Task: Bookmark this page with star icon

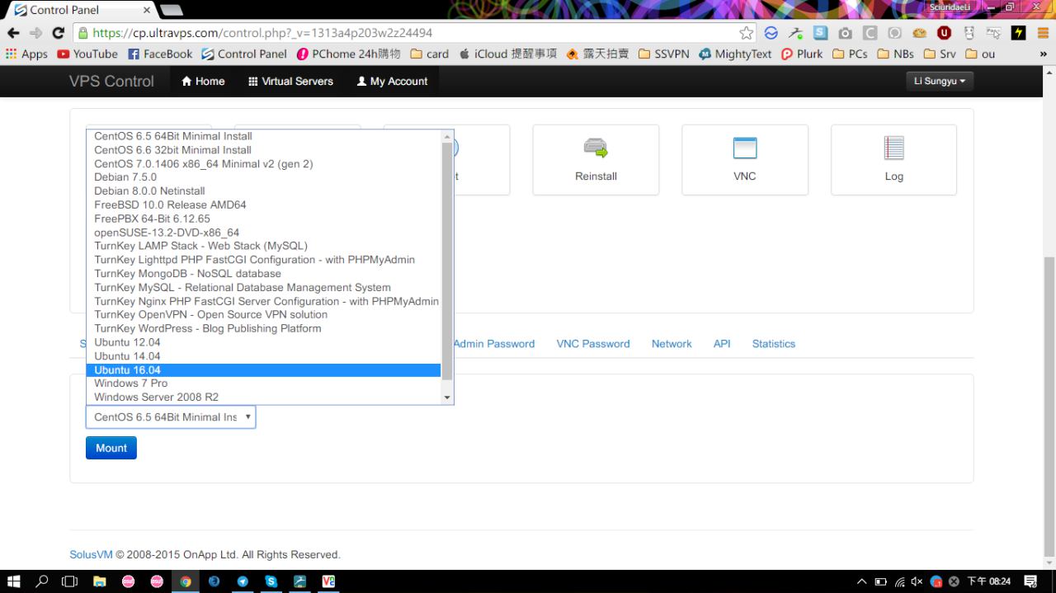Action: click(x=746, y=33)
